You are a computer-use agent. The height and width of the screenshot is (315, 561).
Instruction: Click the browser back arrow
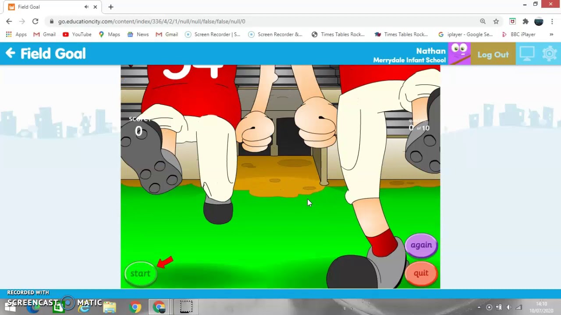(x=9, y=21)
